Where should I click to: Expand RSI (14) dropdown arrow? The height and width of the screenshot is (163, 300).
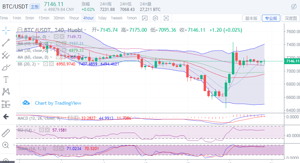(34, 130)
